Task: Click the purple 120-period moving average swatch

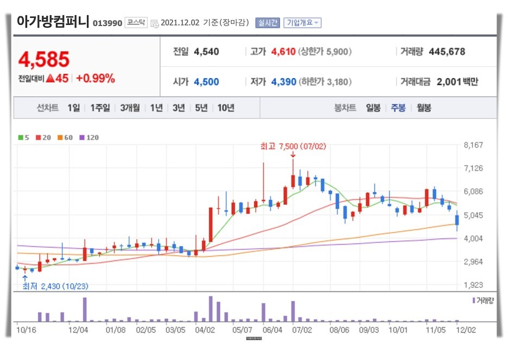Action: 82,138
